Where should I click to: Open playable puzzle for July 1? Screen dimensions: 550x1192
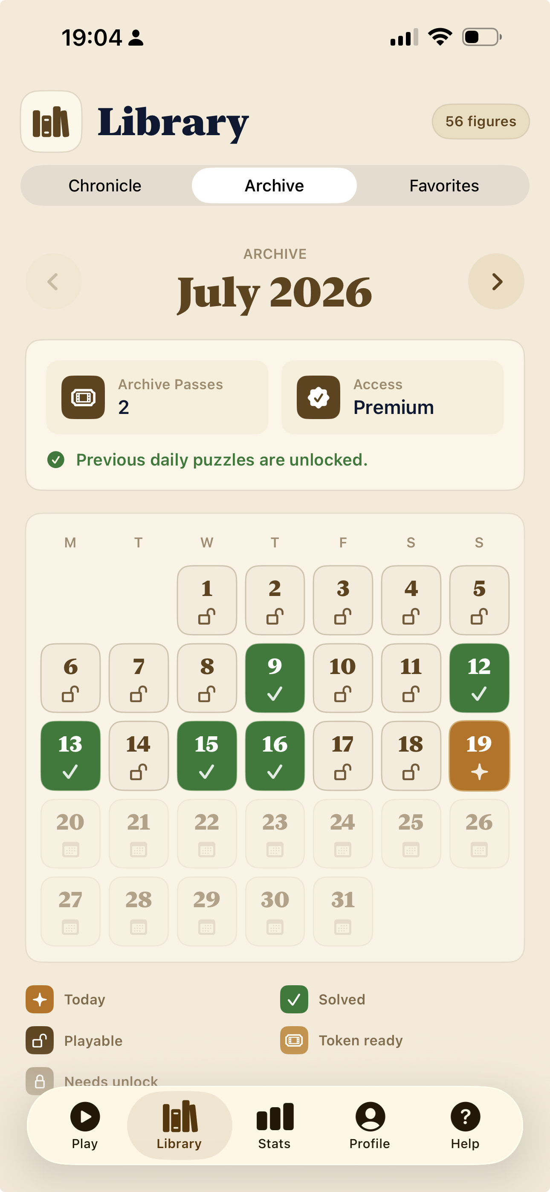(207, 600)
